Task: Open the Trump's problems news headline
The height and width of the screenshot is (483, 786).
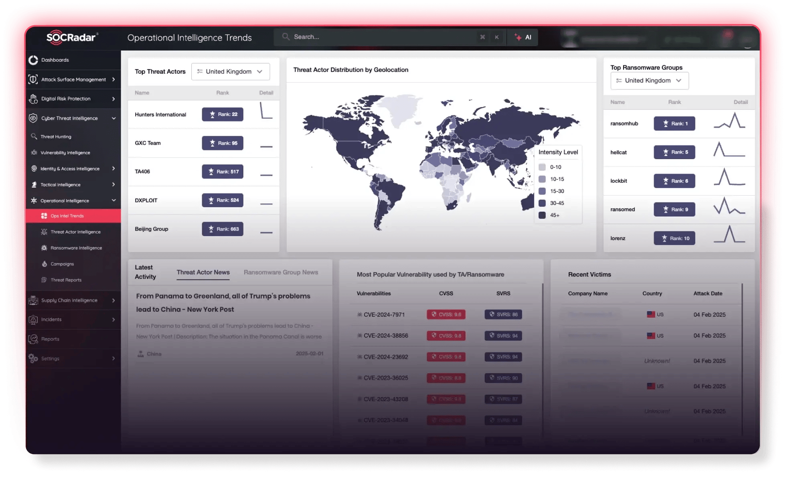Action: coord(223,303)
